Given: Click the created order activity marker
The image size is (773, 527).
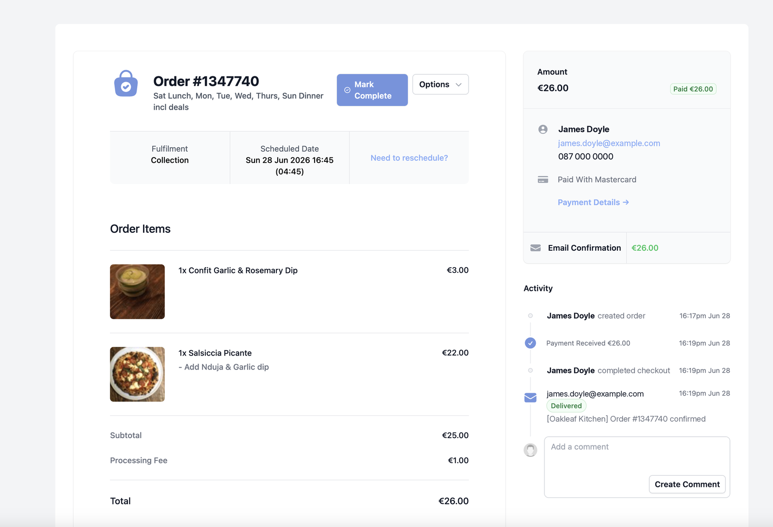Looking at the screenshot, I should [530, 316].
